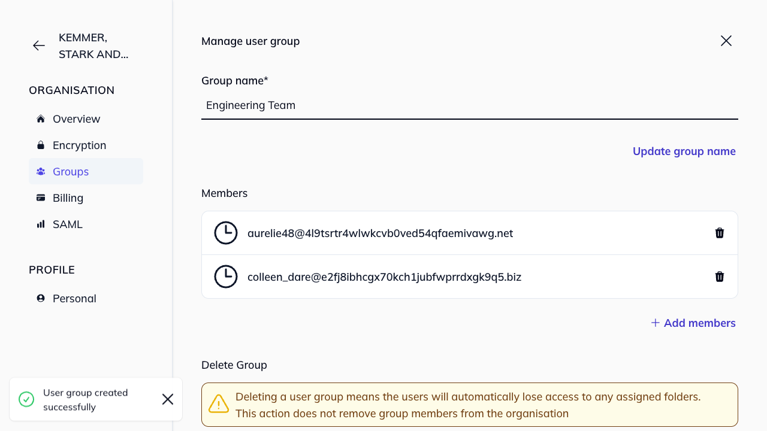The height and width of the screenshot is (431, 767).
Task: Select Encryption in the sidebar
Action: tap(79, 144)
